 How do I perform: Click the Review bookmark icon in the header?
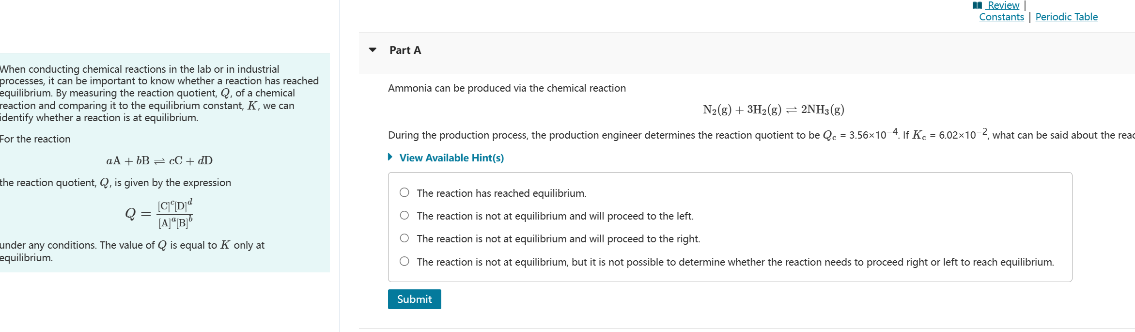click(x=978, y=5)
